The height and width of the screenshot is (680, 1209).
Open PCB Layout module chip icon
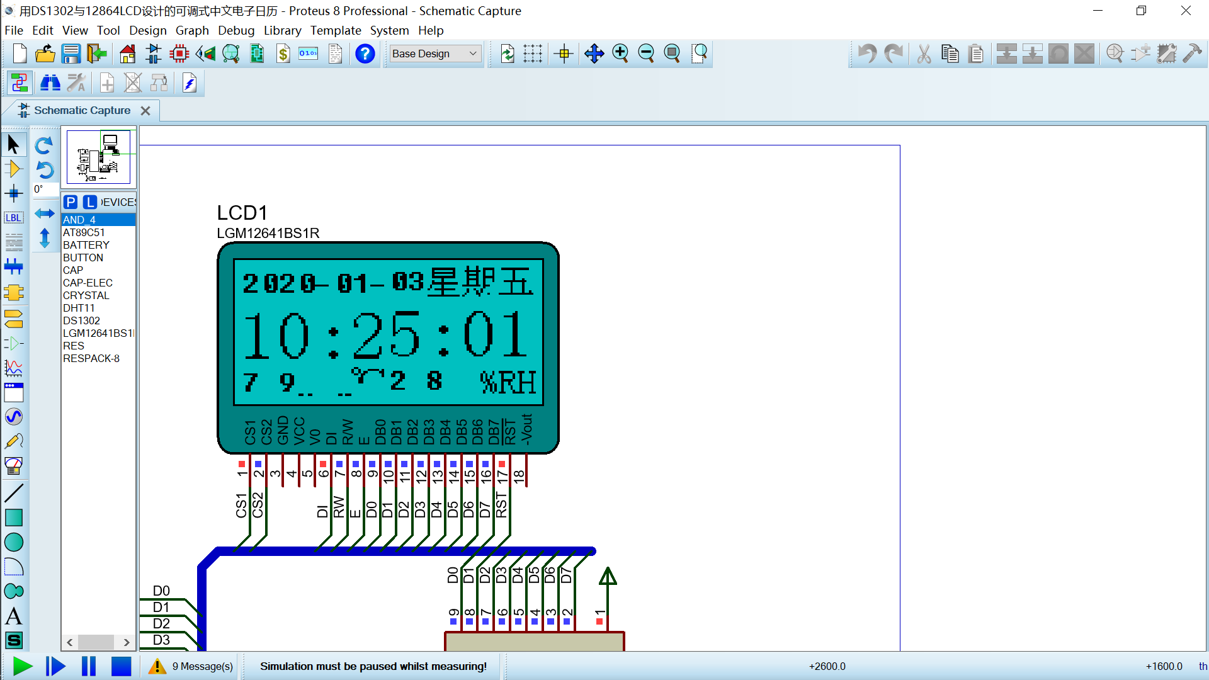click(x=179, y=54)
